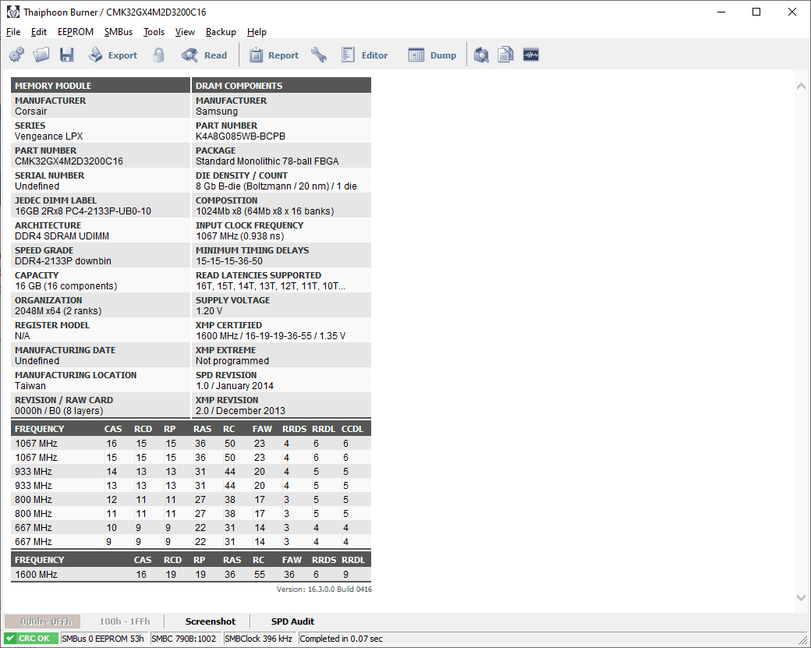Open the Report view from toolbar
Image resolution: width=811 pixels, height=648 pixels.
(x=274, y=55)
